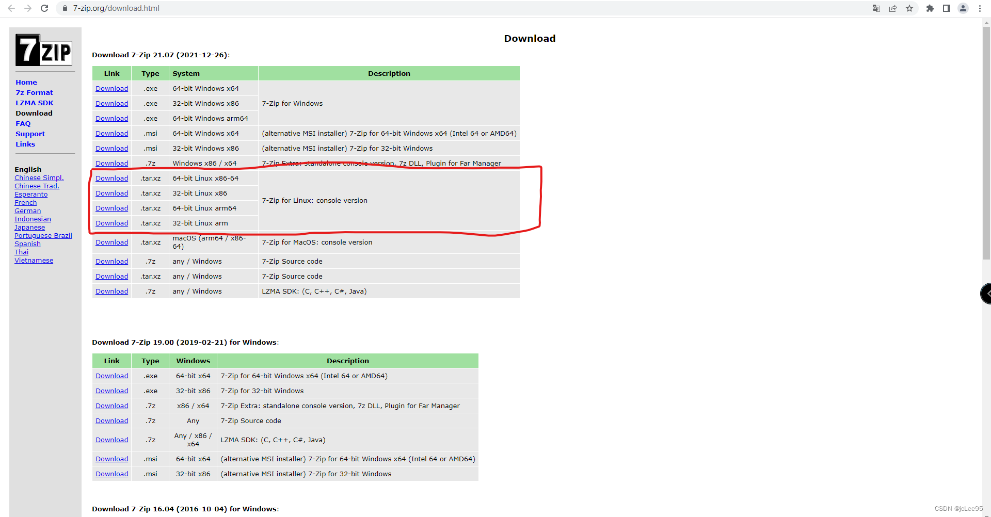
Task: Open the Links page
Action: tap(25, 144)
